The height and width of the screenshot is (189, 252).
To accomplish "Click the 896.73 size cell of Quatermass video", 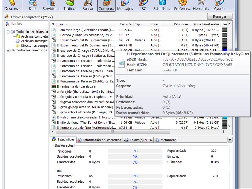I will (125, 40).
